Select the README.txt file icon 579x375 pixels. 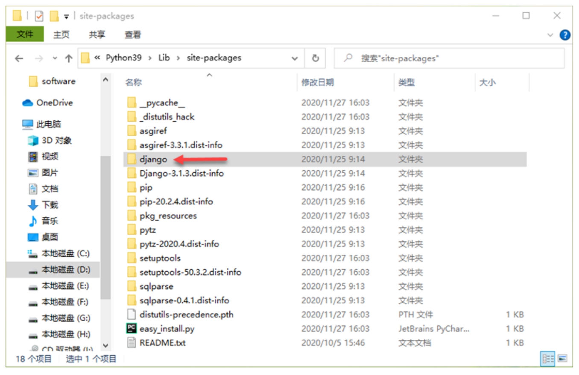coord(132,343)
